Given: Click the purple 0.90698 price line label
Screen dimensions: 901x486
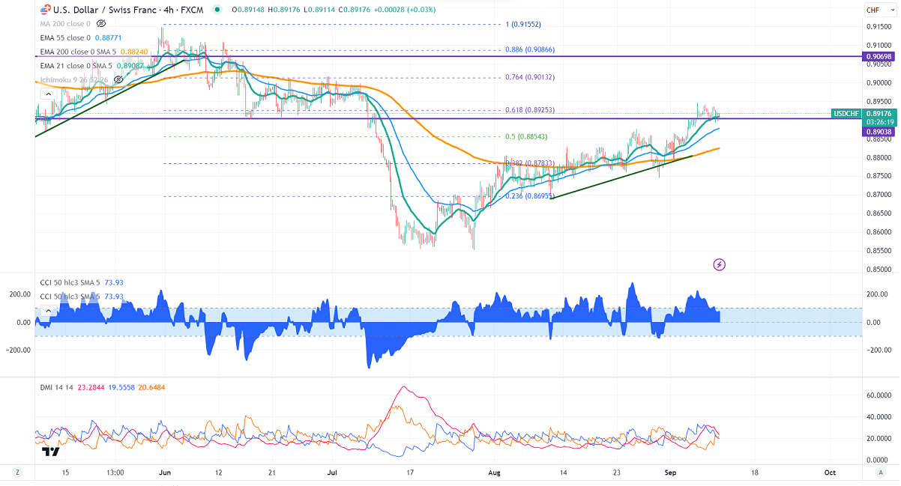Looking at the screenshot, I should pos(880,57).
